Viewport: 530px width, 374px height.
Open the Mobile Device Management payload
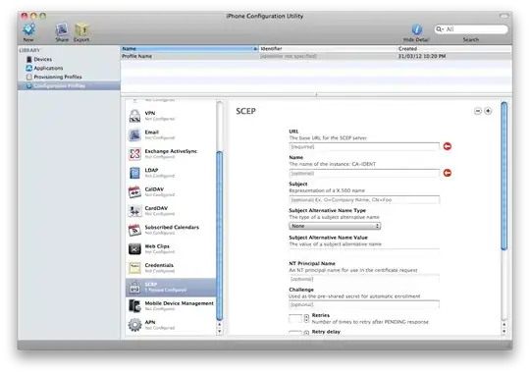click(x=171, y=305)
